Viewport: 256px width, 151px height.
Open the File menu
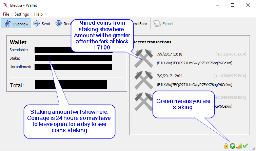pos(6,14)
